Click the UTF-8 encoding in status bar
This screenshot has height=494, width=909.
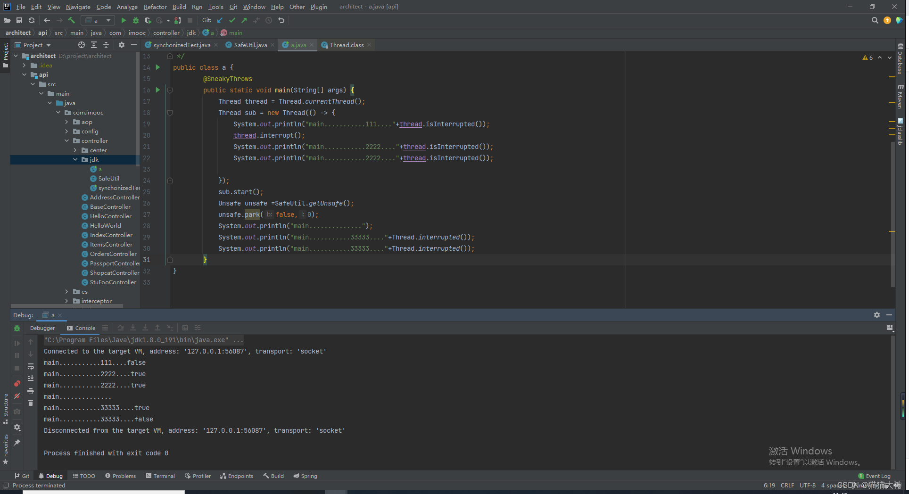click(x=808, y=485)
